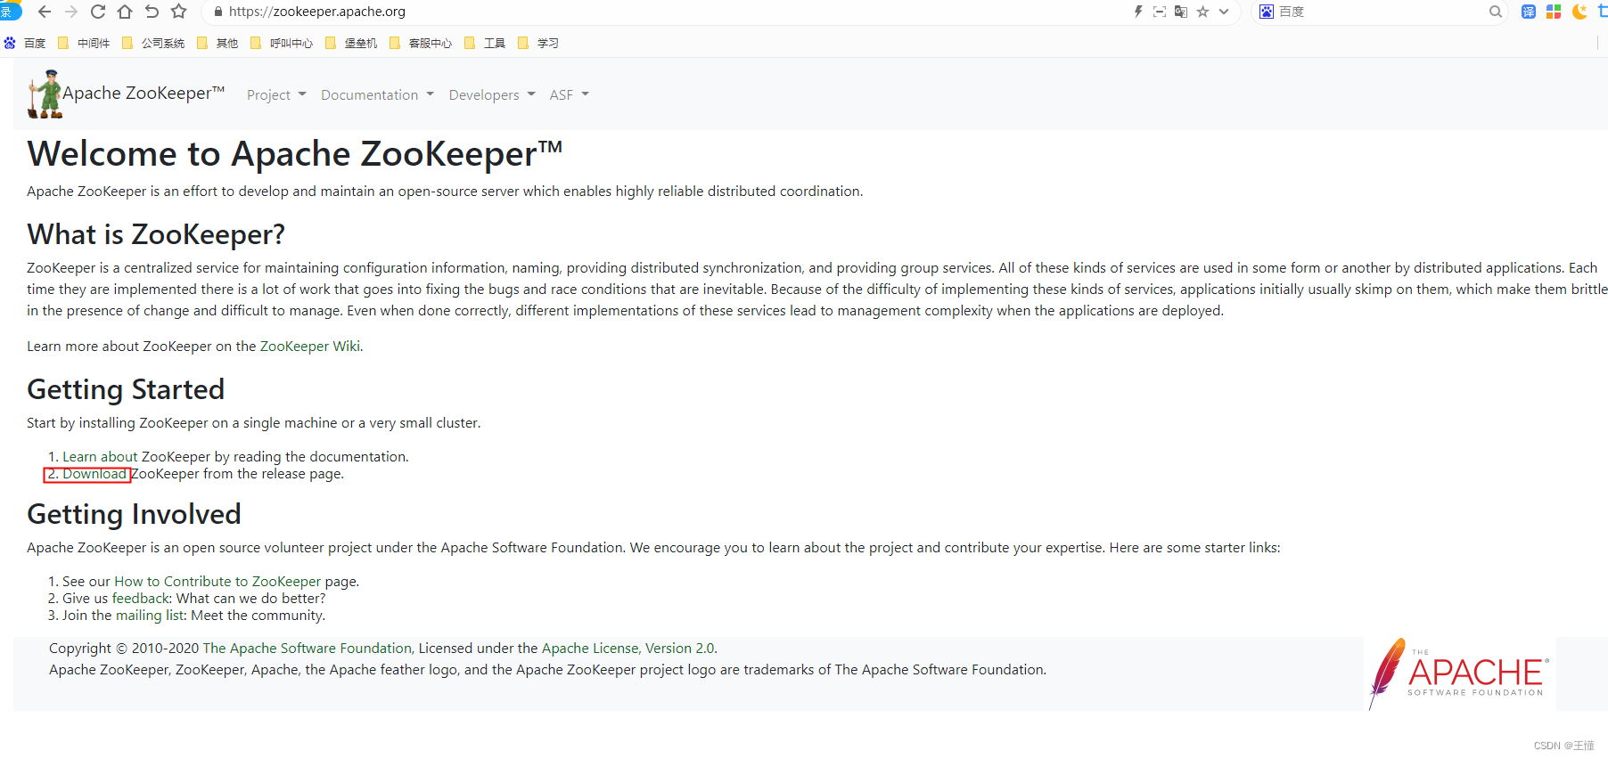
Task: Click the translate page icon in address bar
Action: click(1181, 12)
